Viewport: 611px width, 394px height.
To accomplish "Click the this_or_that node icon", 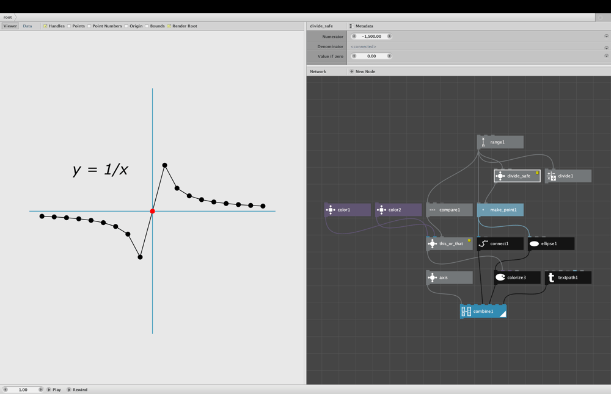I will coord(432,244).
